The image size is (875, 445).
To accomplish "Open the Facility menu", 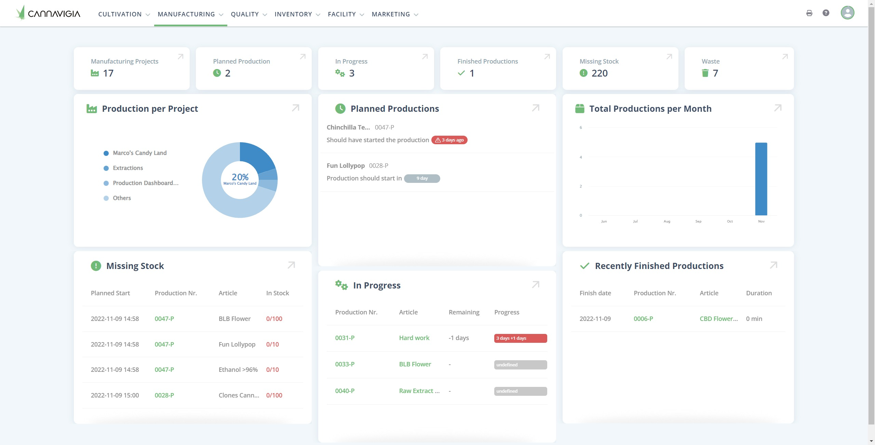I will (x=346, y=14).
